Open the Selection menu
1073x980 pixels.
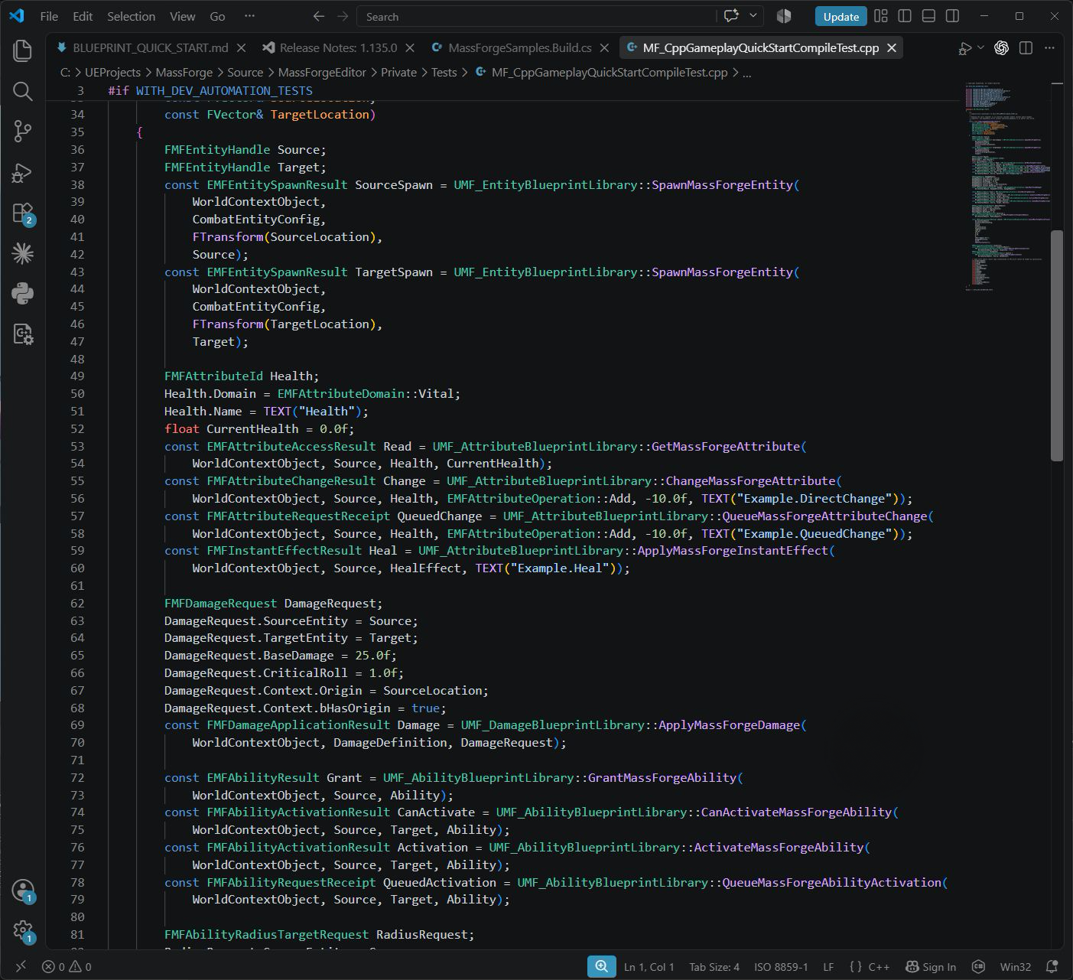click(131, 16)
